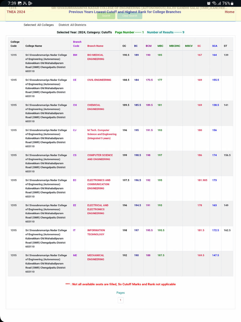The width and height of the screenshot is (241, 322).
Task: Go to the Home menu link
Action: tap(229, 12)
